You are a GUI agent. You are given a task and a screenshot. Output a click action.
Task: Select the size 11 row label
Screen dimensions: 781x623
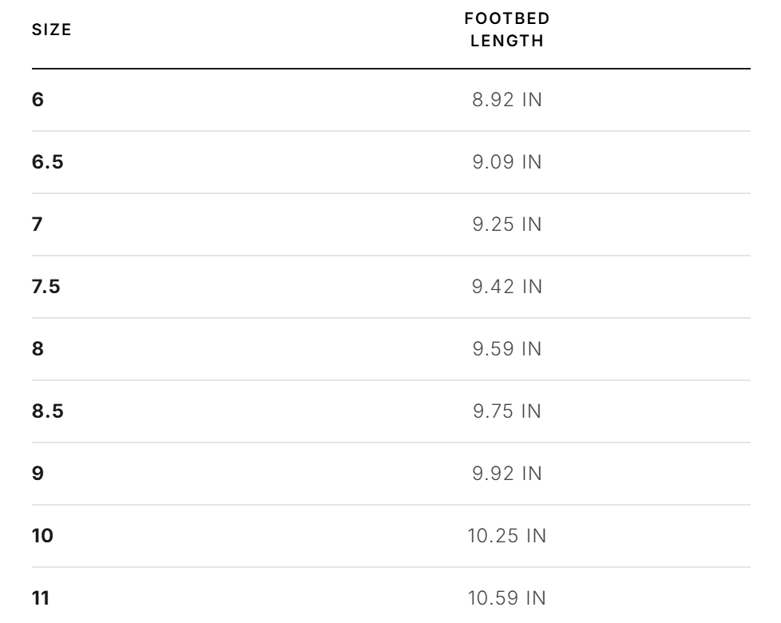point(41,598)
